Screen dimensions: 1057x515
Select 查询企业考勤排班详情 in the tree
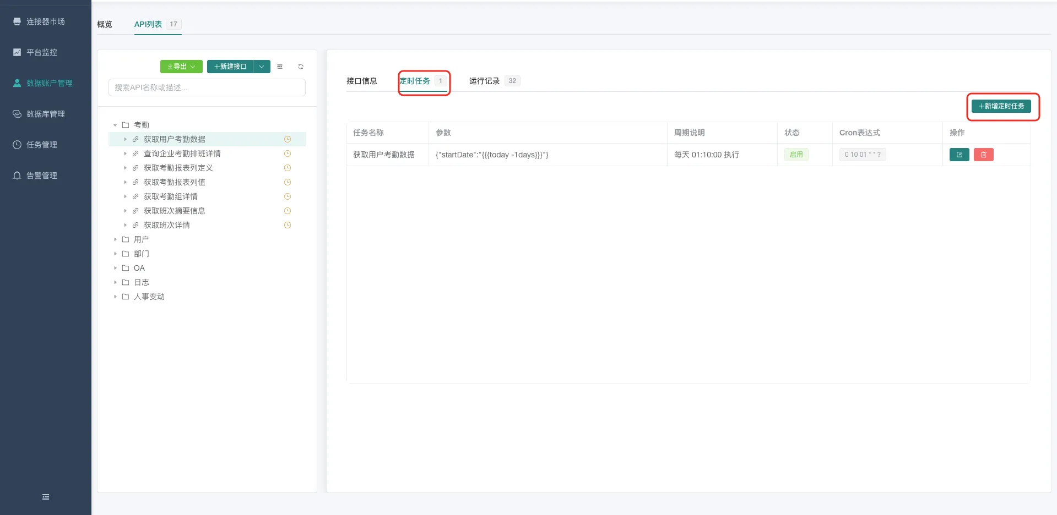[x=182, y=154]
